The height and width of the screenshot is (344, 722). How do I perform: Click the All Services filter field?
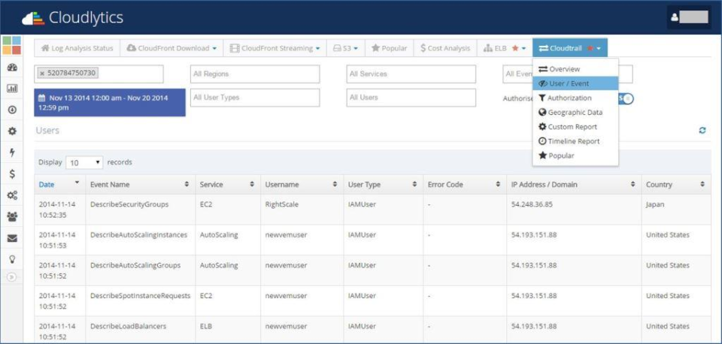click(411, 74)
